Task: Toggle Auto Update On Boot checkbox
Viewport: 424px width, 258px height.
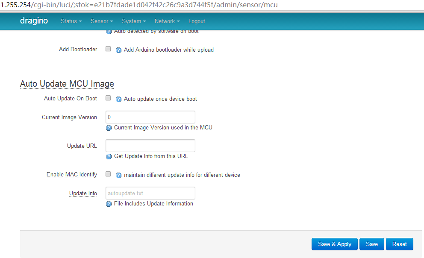Action: (108, 98)
